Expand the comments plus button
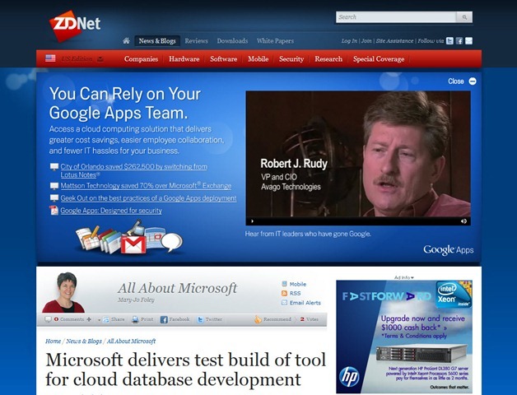This screenshot has width=517, height=395. tap(90, 318)
